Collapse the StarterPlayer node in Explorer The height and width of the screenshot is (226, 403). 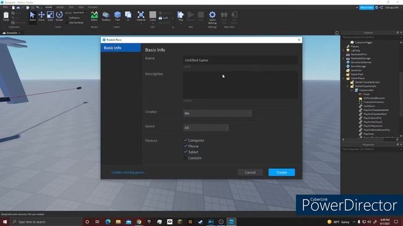click(x=344, y=78)
